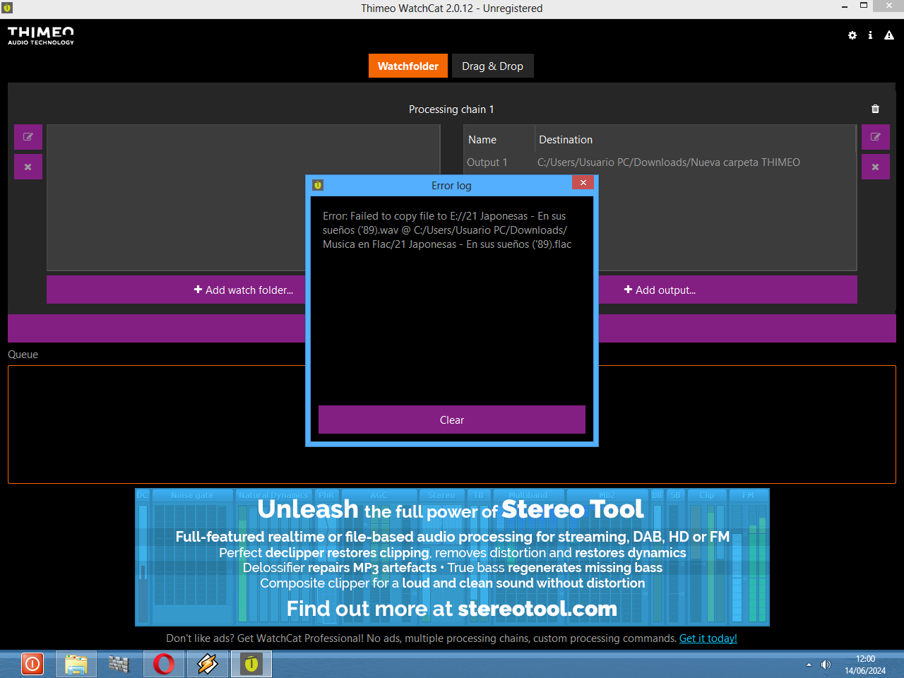Clear the error log
Image resolution: width=904 pixels, height=678 pixels.
452,420
